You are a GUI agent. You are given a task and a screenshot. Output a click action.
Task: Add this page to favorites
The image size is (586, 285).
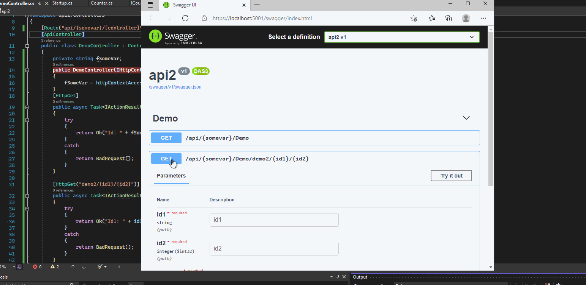tap(414, 18)
